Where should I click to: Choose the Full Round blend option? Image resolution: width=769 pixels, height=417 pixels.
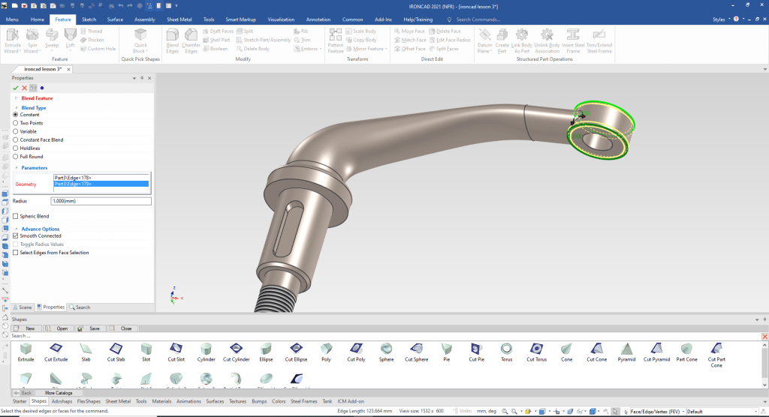pyautogui.click(x=16, y=157)
